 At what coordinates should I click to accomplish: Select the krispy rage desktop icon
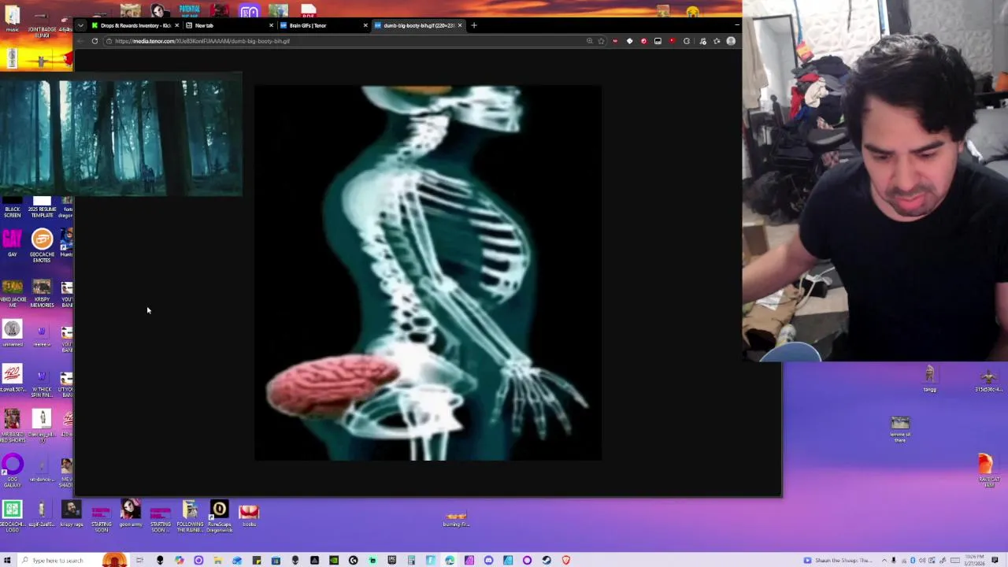tap(71, 514)
